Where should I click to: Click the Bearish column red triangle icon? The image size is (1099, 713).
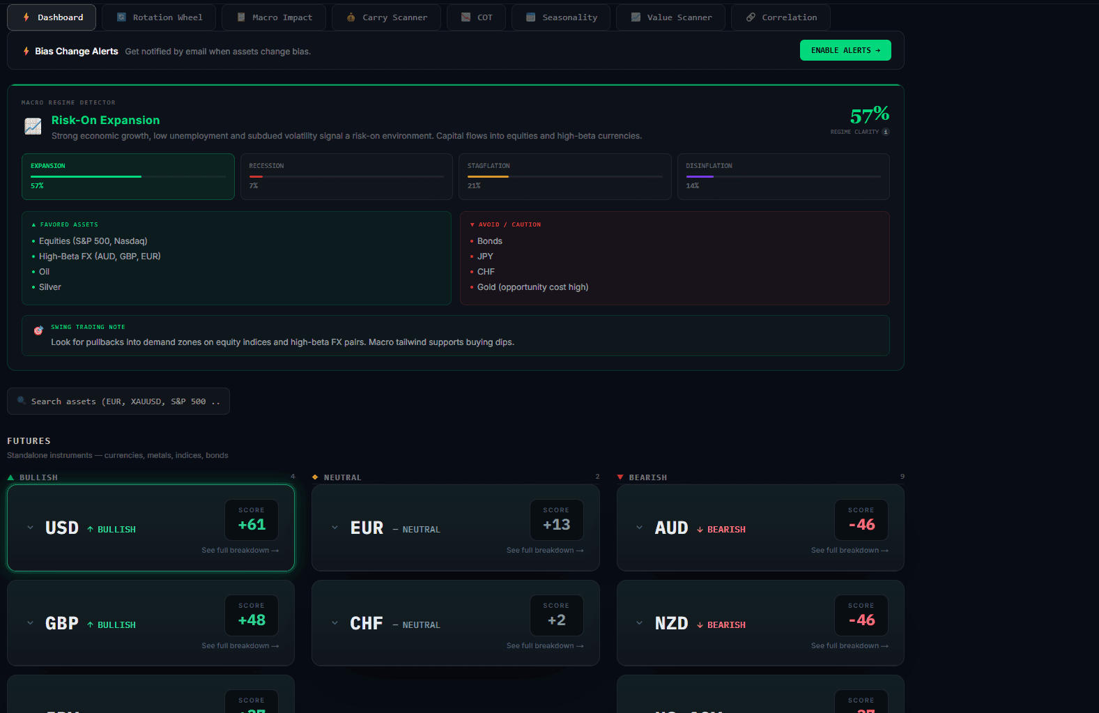[x=620, y=477]
